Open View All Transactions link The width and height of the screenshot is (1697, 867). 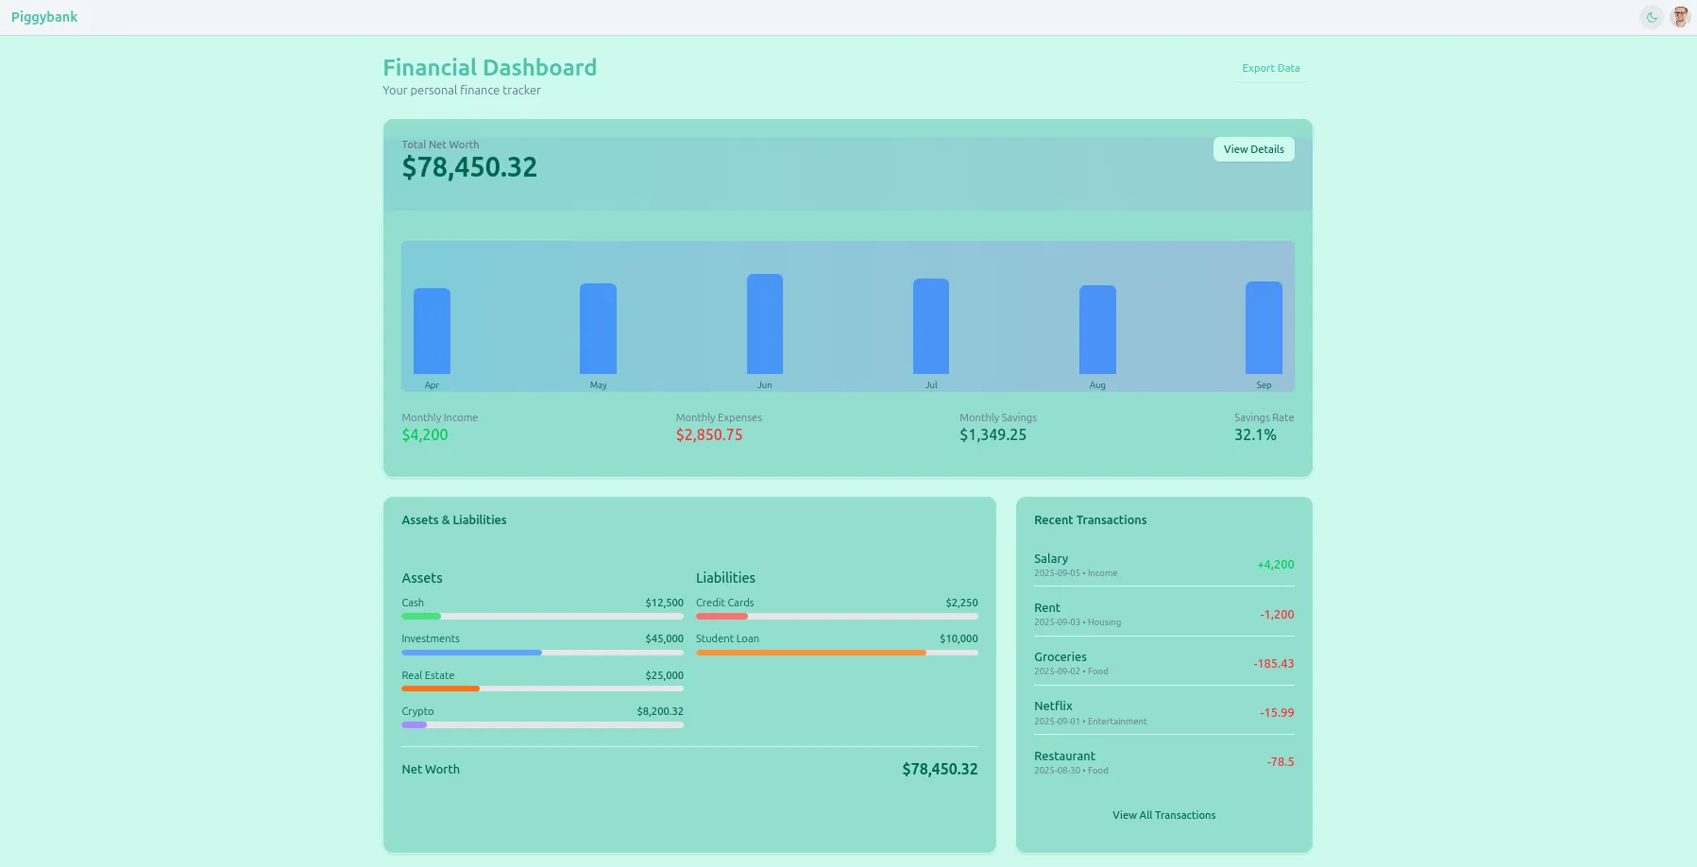point(1163,815)
